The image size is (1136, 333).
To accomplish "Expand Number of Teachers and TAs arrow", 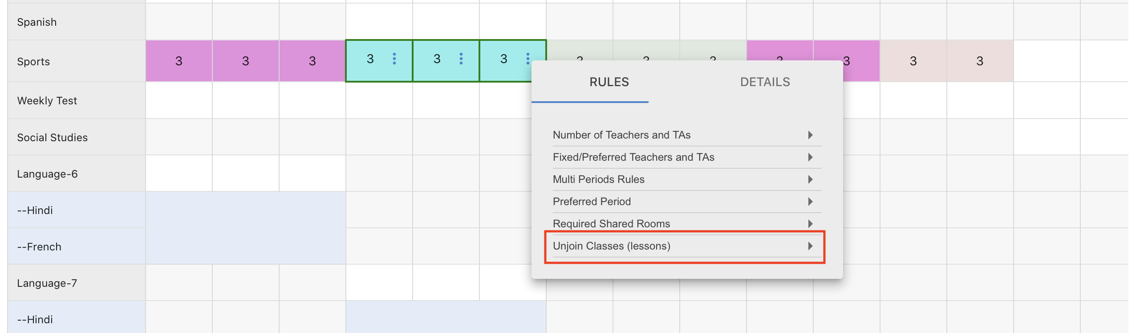I will click(x=811, y=135).
